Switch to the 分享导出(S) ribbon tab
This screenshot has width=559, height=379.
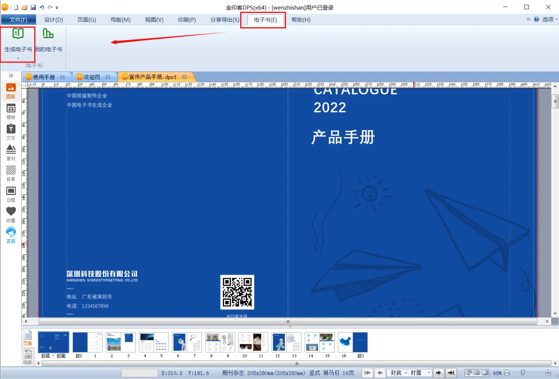tap(225, 20)
